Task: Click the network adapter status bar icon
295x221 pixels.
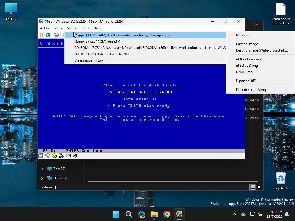Action: pos(61,156)
